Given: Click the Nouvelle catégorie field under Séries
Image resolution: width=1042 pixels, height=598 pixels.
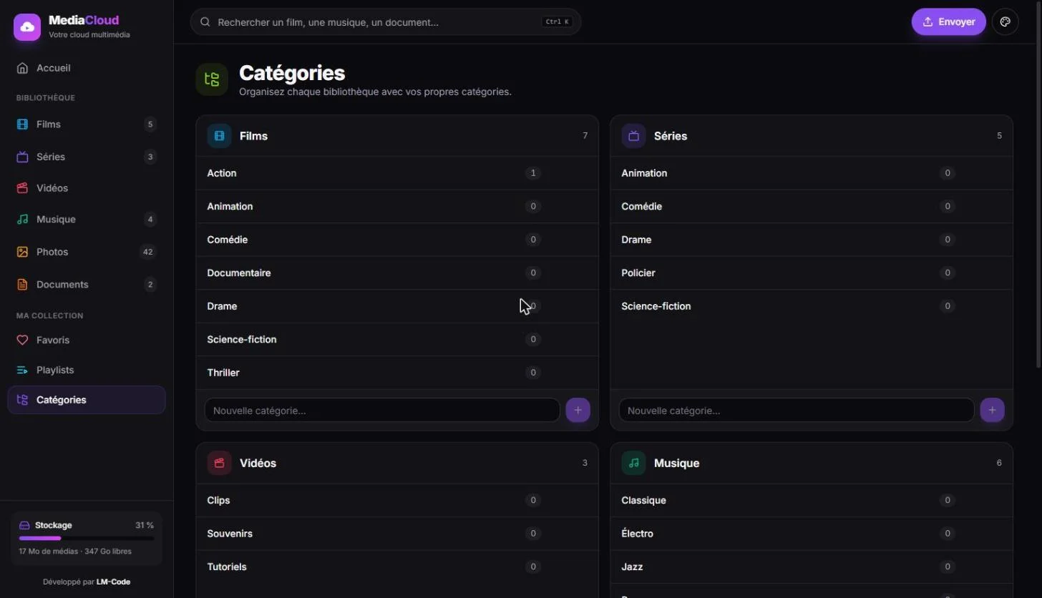Looking at the screenshot, I should pos(797,411).
